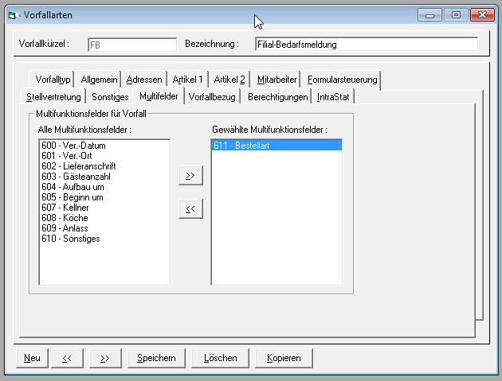Click the Vorfallarten window title icon
The image size is (502, 381).
tap(12, 14)
